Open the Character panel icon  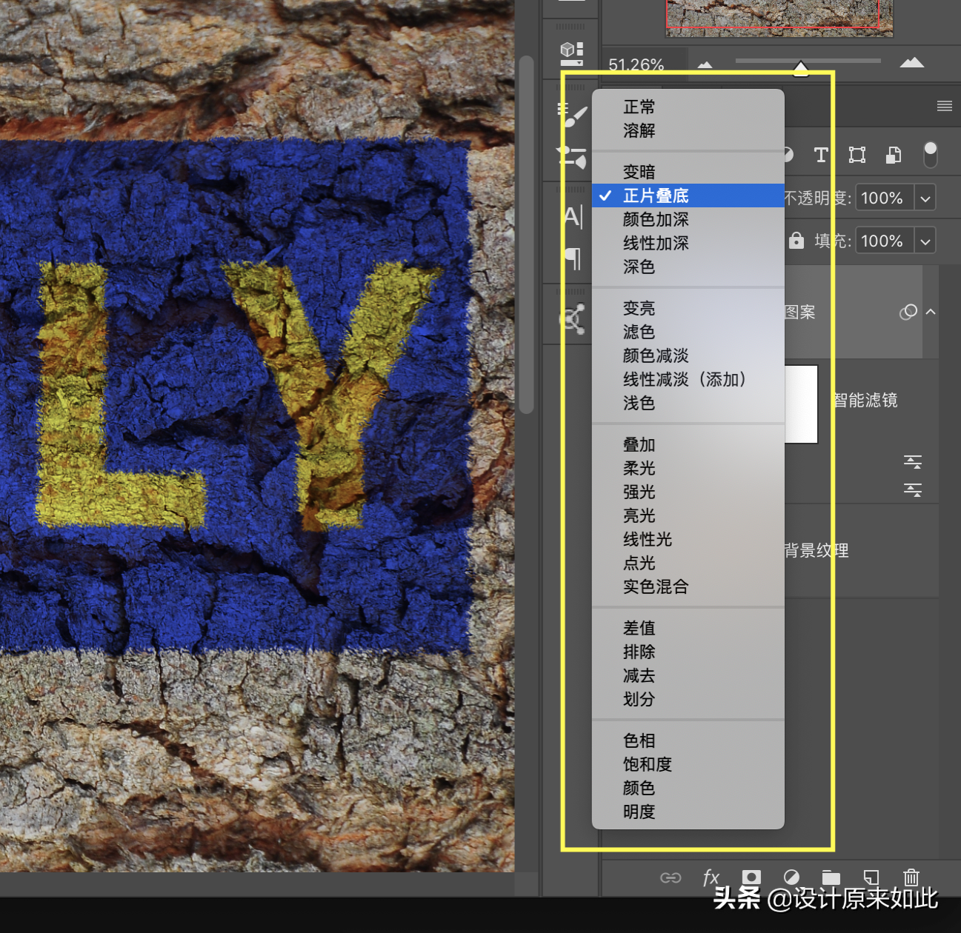coord(573,217)
